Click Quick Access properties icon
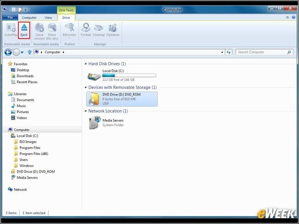The height and width of the screenshot is (224, 299). pos(20,9)
